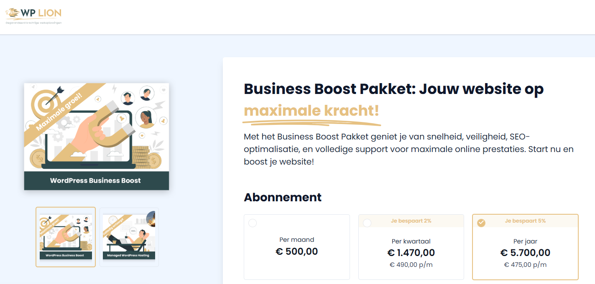
Task: Click the large WordPress Business Boost product image
Action: point(97,136)
